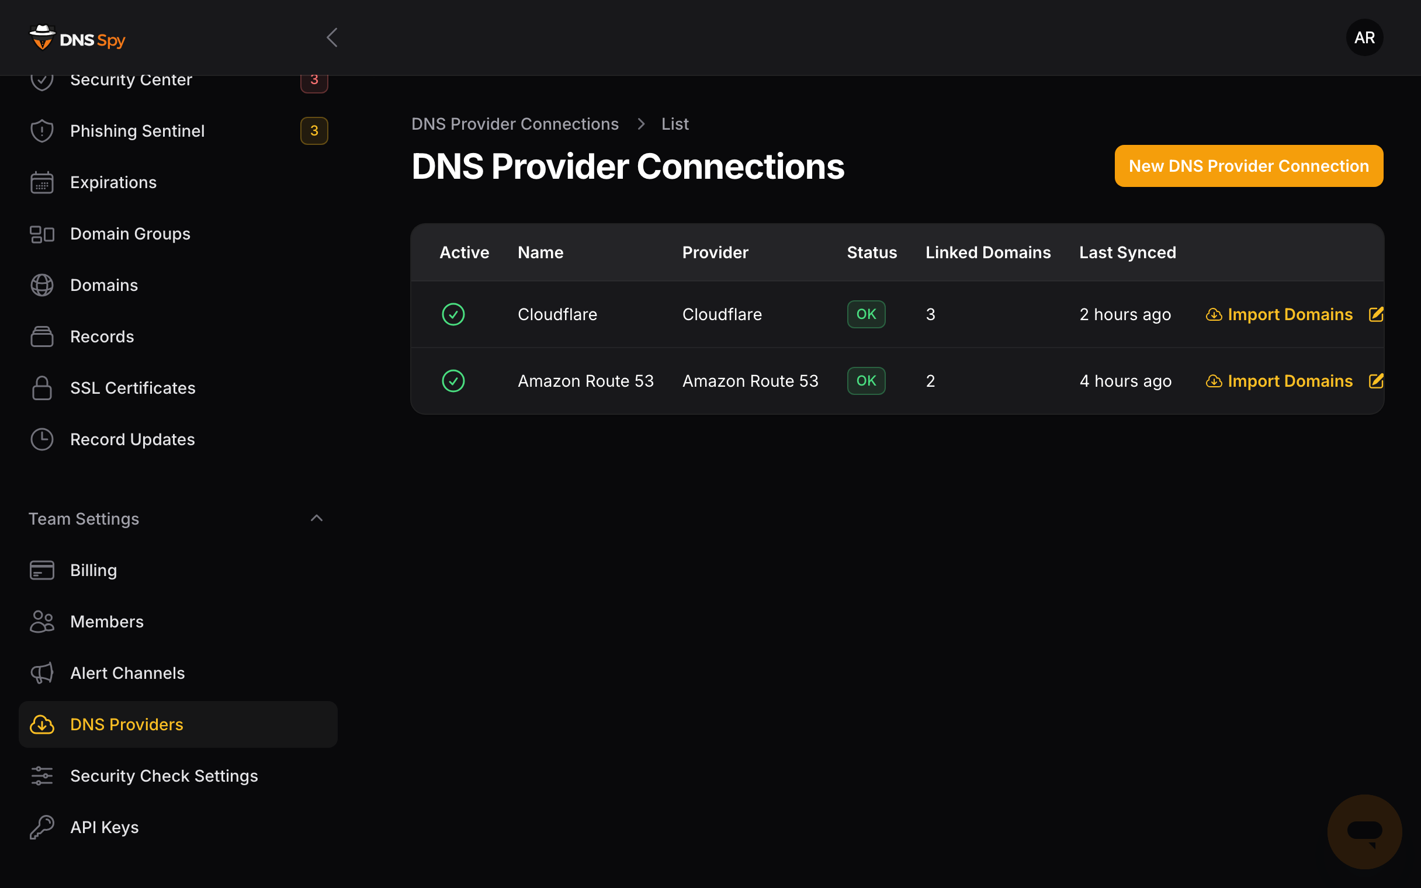This screenshot has height=888, width=1421.
Task: Click the Domains globe icon
Action: coord(41,285)
